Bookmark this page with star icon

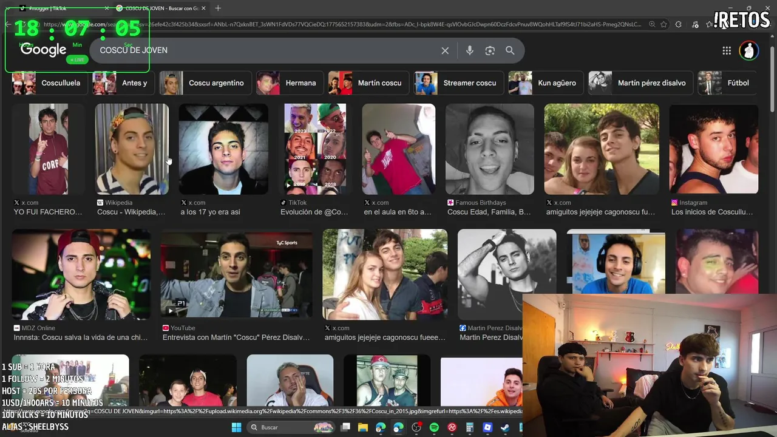click(x=664, y=24)
